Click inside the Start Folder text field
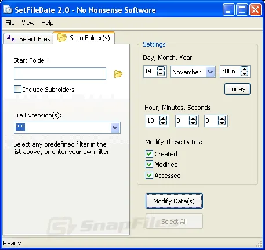This screenshot has width=265, height=250. [60, 74]
